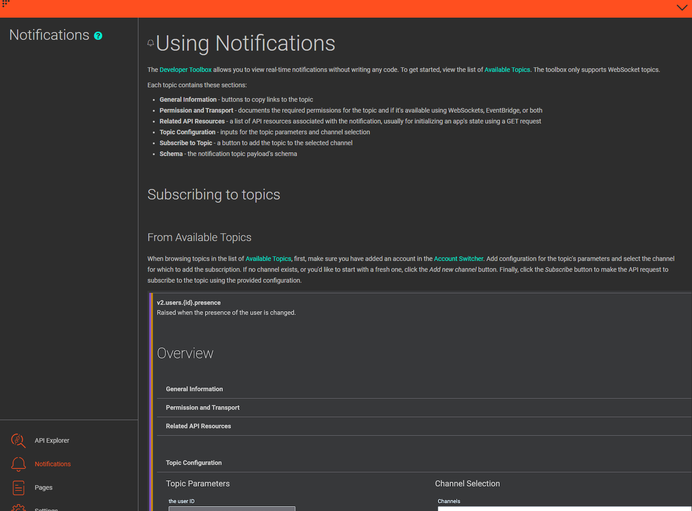Click the user ID input field

click(x=232, y=508)
